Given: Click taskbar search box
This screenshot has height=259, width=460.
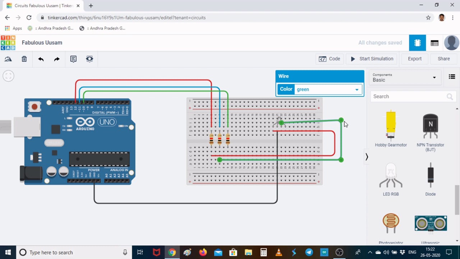Looking at the screenshot, I should [74, 252].
